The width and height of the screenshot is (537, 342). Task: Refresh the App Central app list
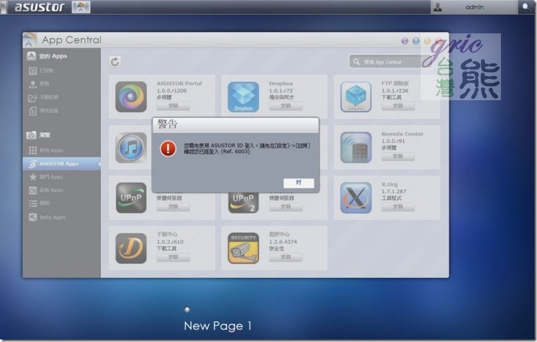click(x=115, y=61)
